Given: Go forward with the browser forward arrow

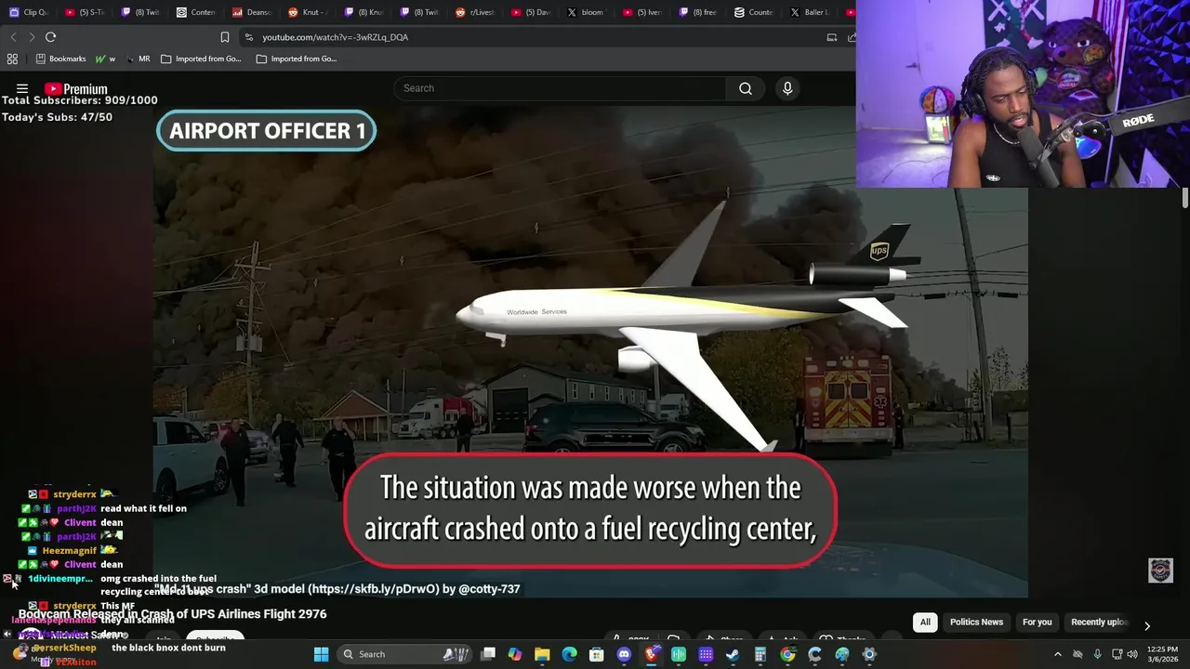Looking at the screenshot, I should coord(32,37).
